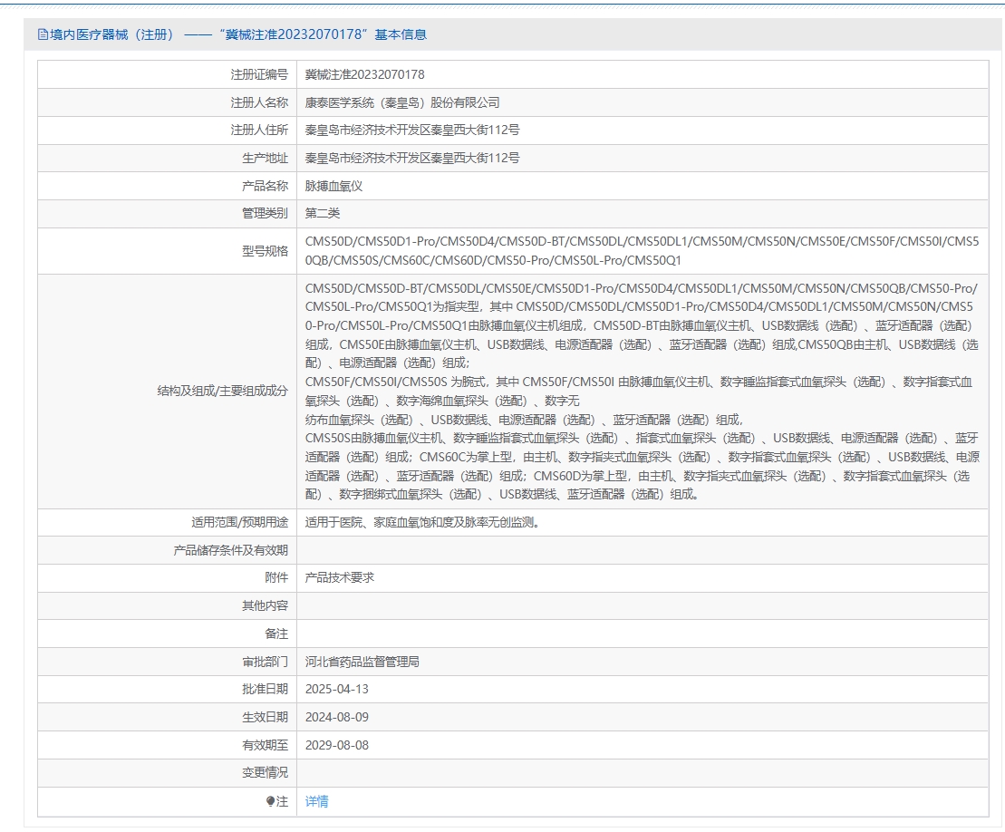This screenshot has height=832, width=1005.
Task: Click the document icon beside 境内医疗器械（注册）
Action: coord(43,34)
